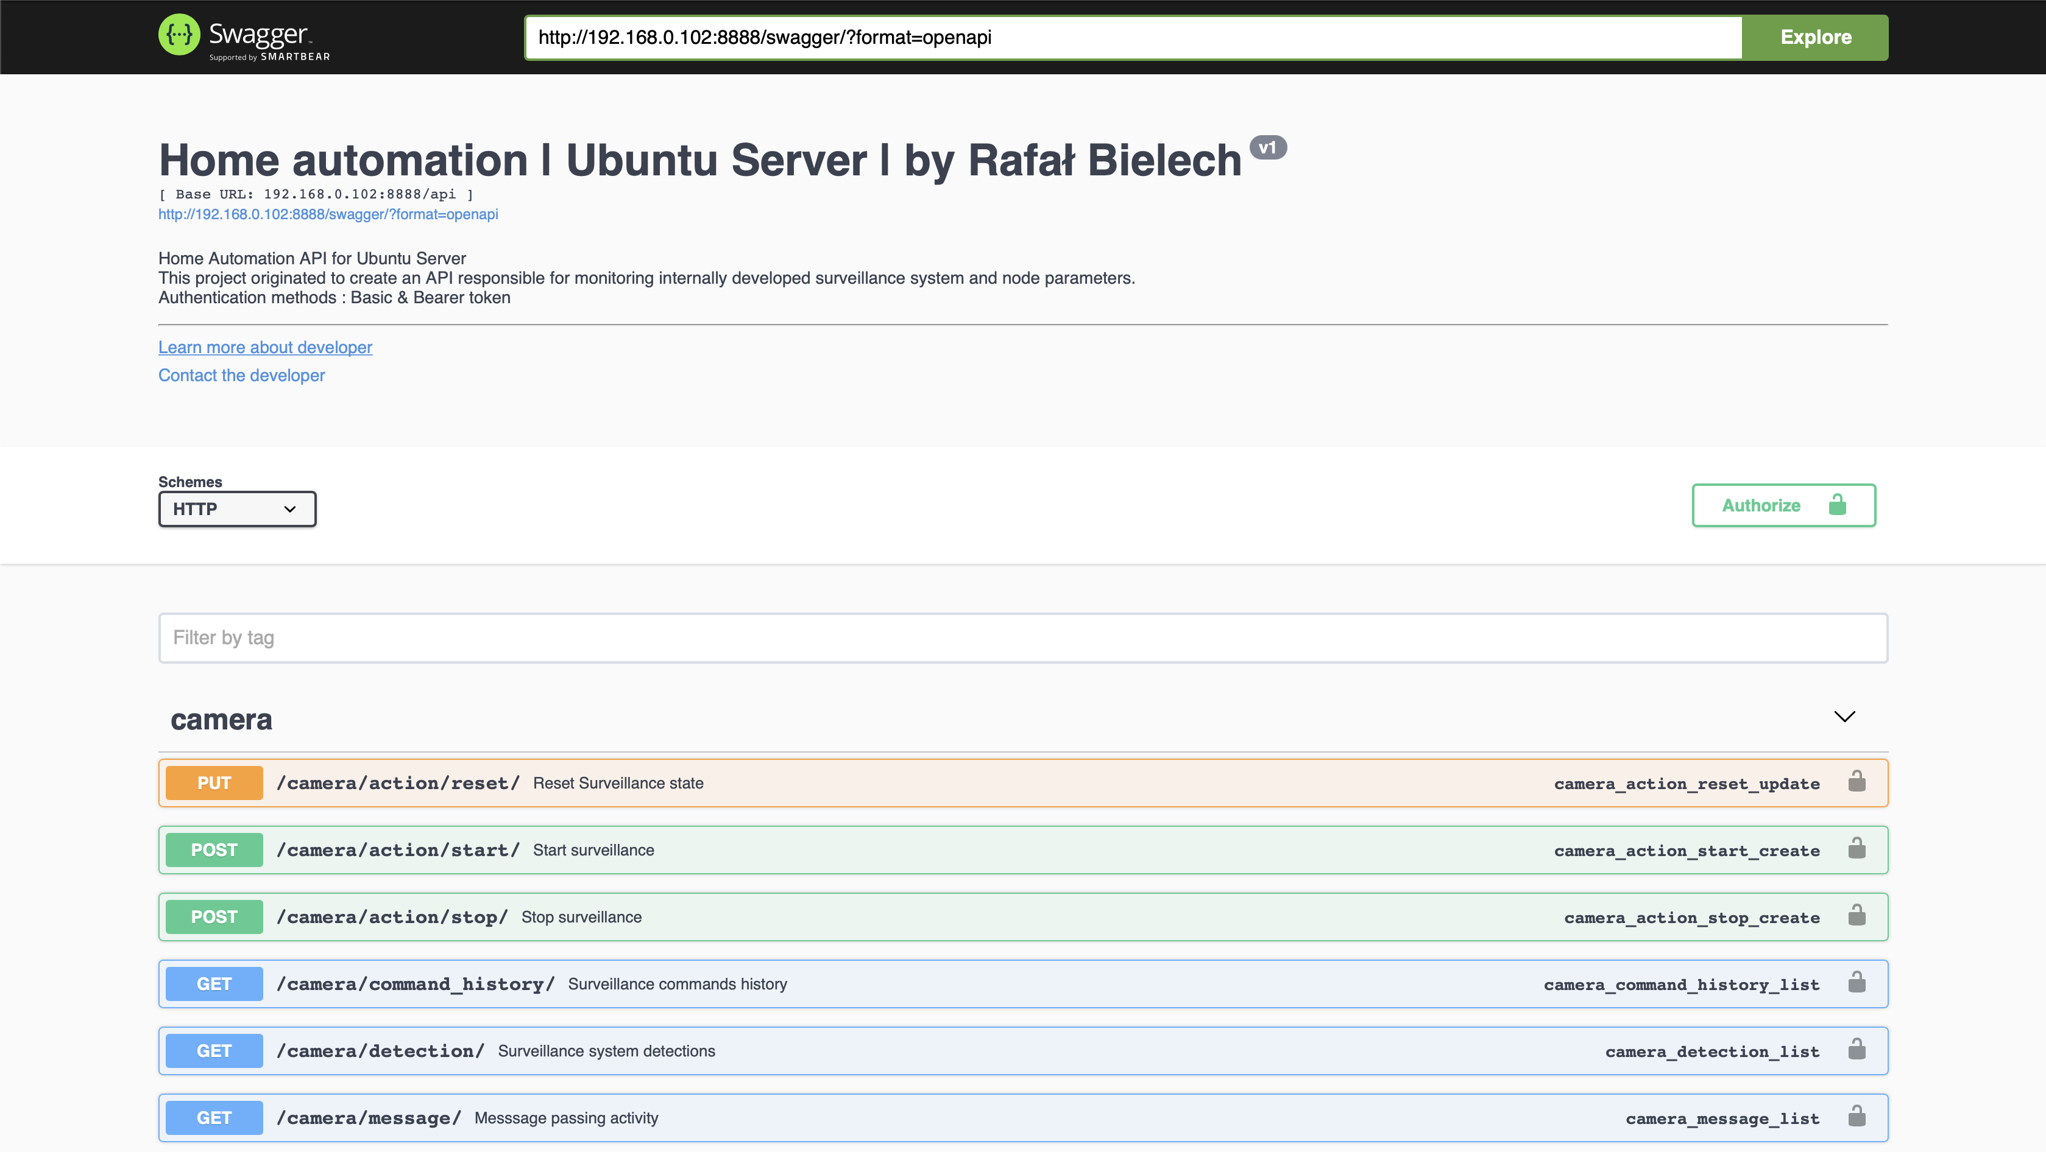Image resolution: width=2046 pixels, height=1152 pixels.
Task: Expand POST /camera/action/stop/ endpoint
Action: [1023, 917]
